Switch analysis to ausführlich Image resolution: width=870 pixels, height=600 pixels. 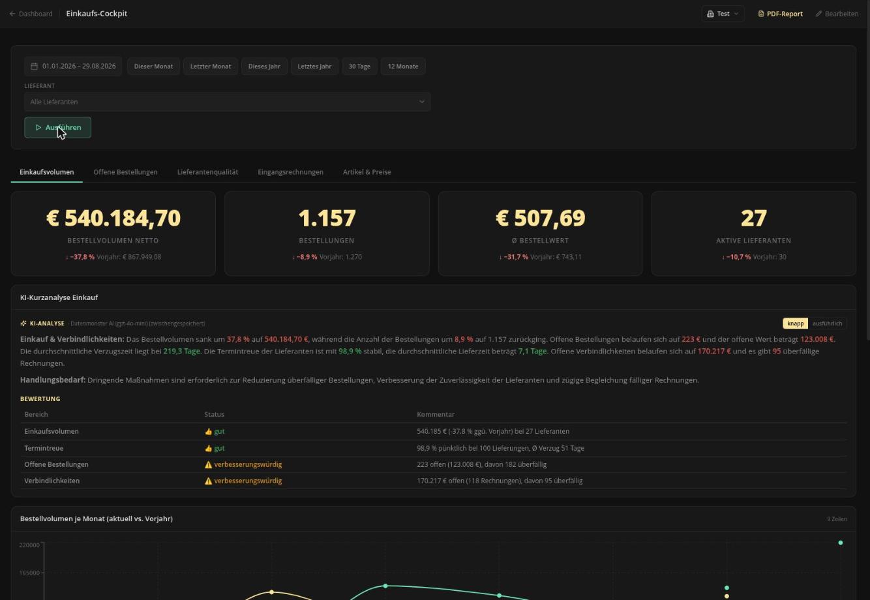pos(827,323)
